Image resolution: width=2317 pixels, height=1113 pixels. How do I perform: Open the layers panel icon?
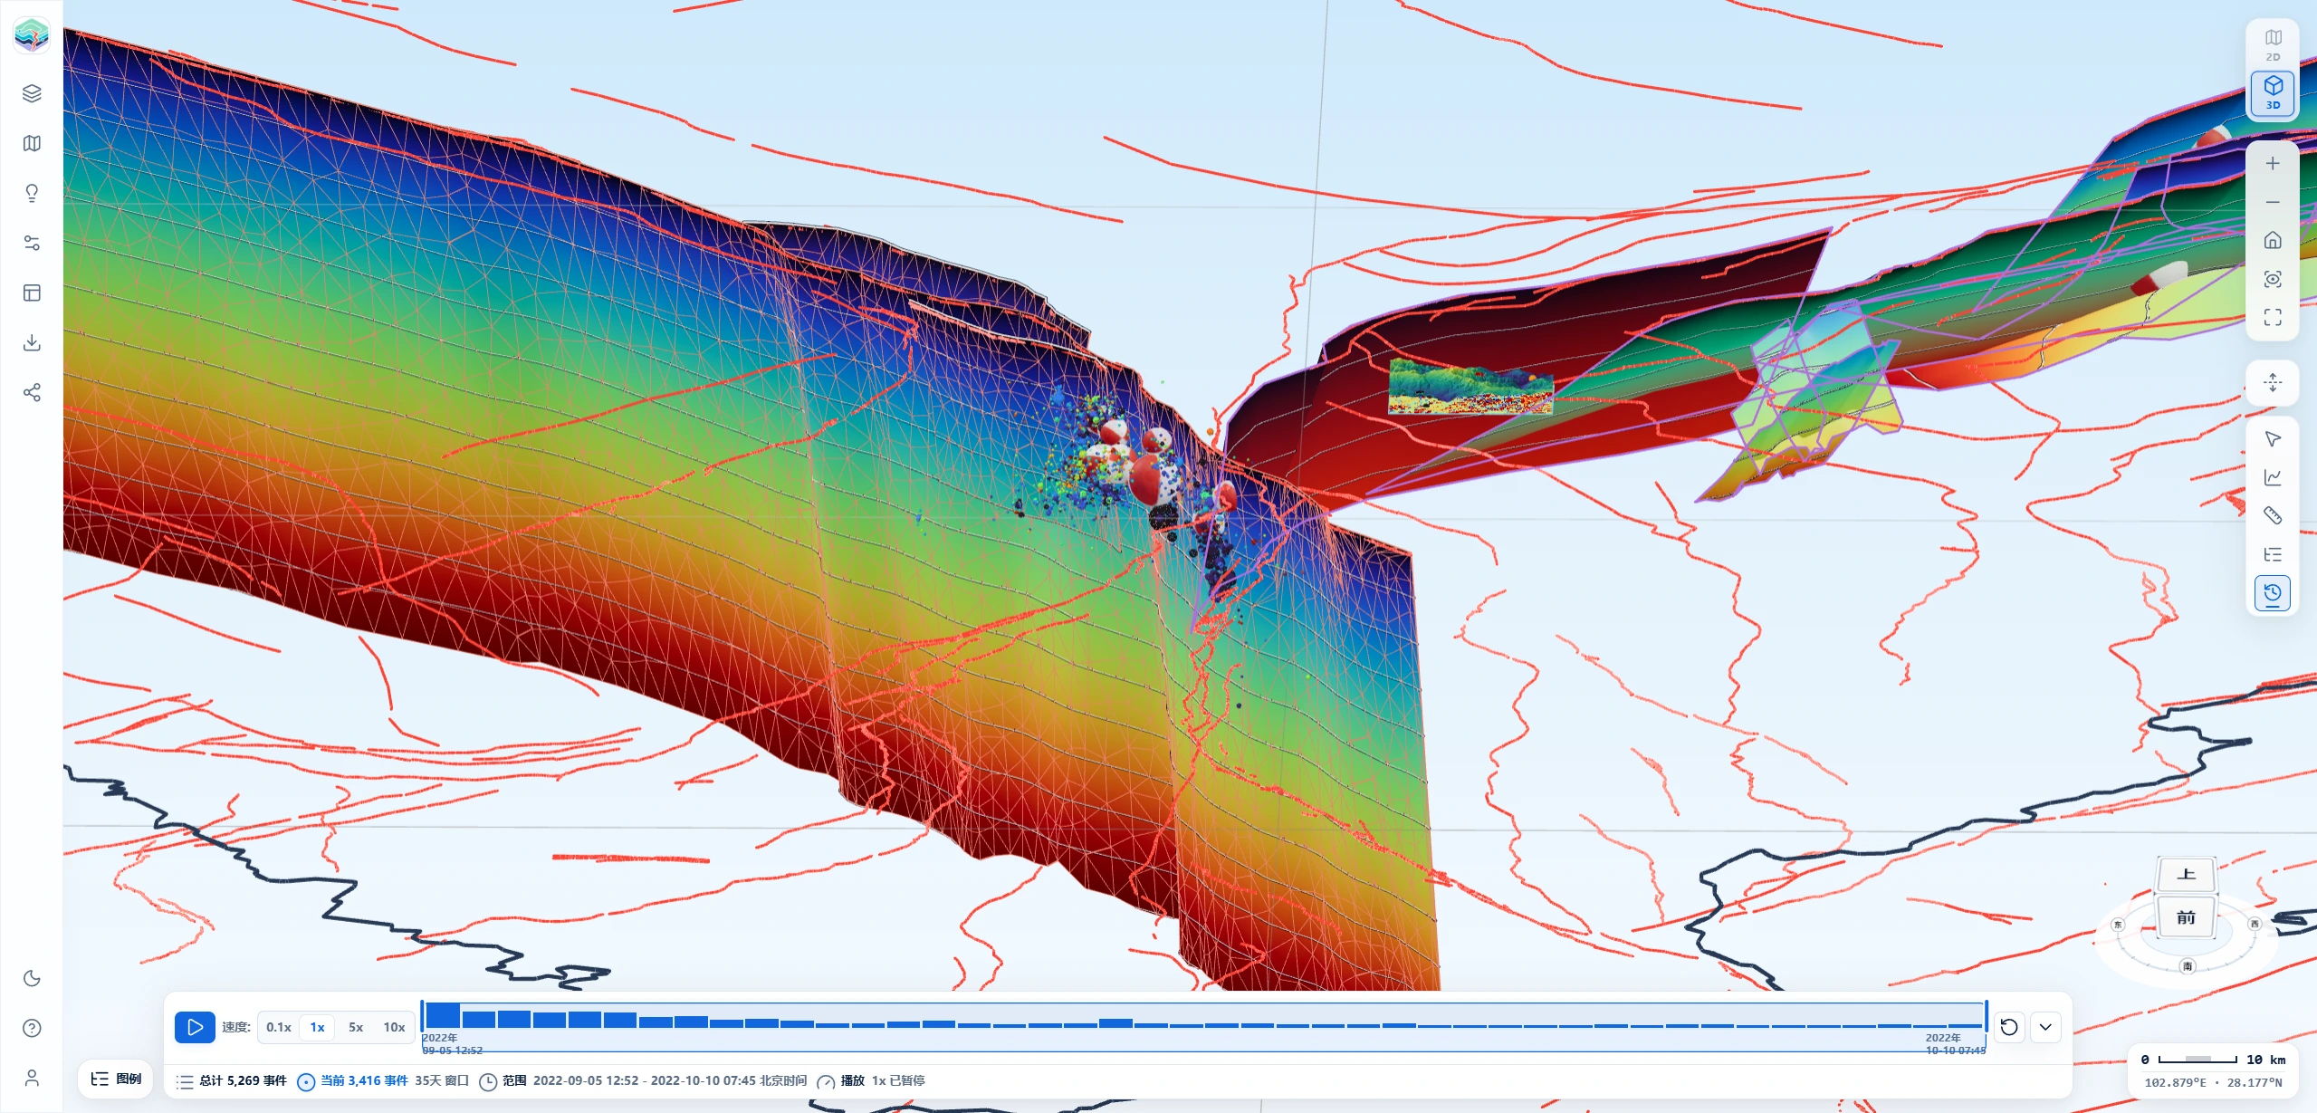[x=32, y=93]
